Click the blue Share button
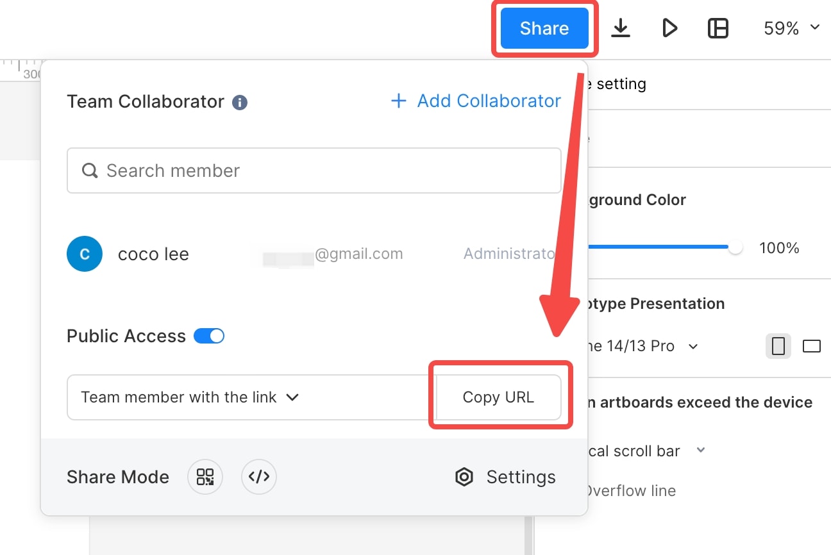Image resolution: width=831 pixels, height=555 pixels. coord(544,28)
